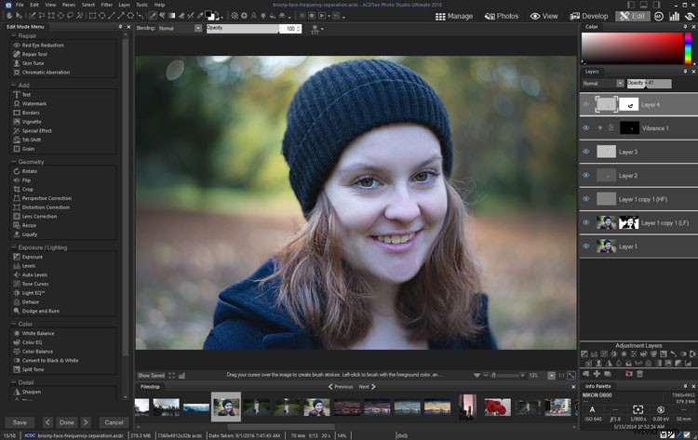Image resolution: width=698 pixels, height=440 pixels.
Task: Open brush size preset dropdown arrow
Action: click(x=322, y=29)
